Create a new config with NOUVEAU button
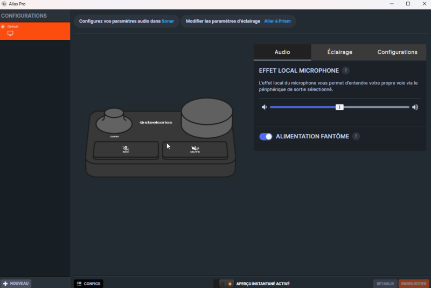Viewport: 431px width, 288px height. pos(16,283)
